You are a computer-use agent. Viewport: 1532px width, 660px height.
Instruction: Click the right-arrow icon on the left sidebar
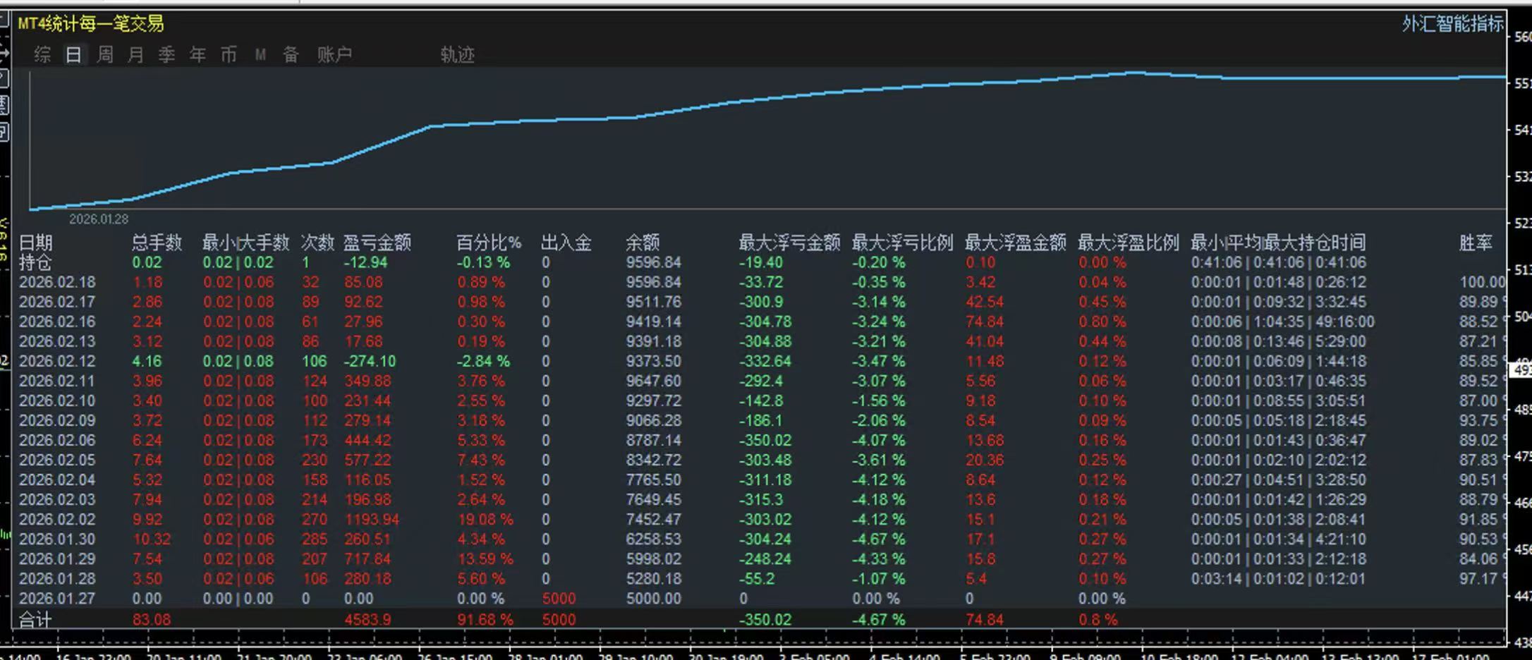[x=6, y=53]
